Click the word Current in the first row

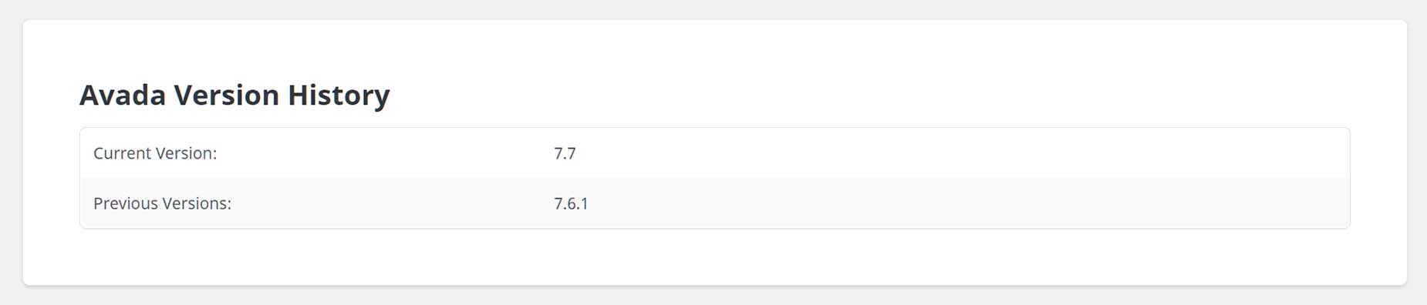tap(122, 153)
